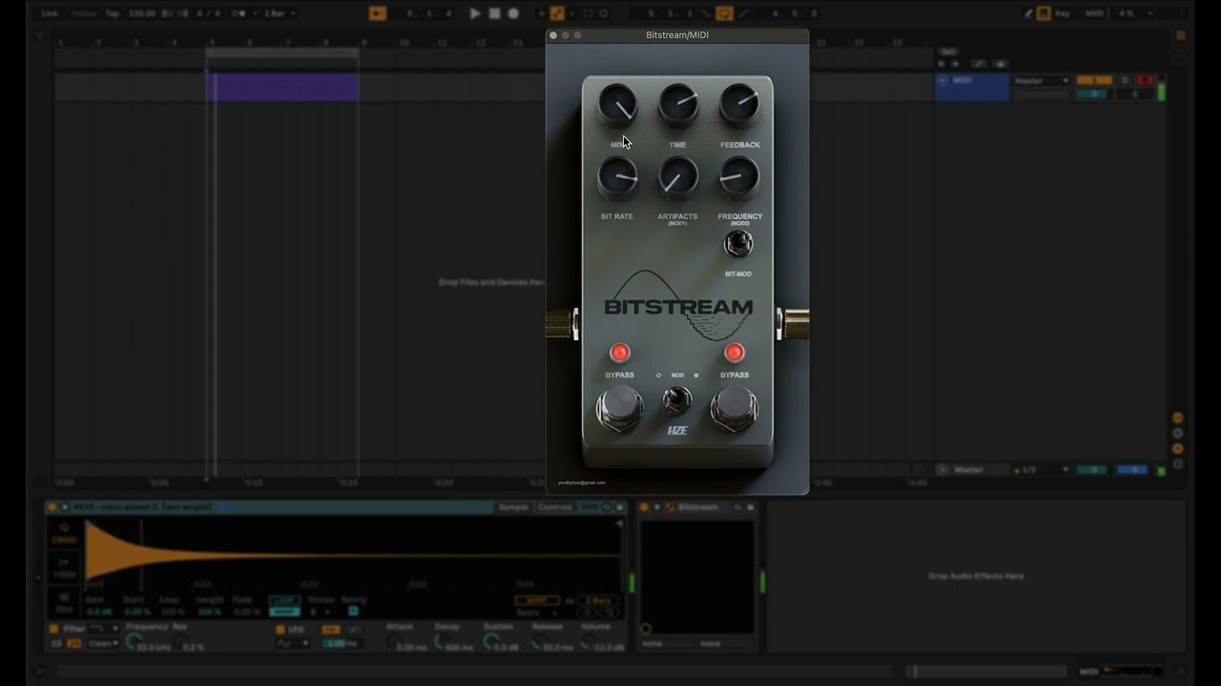Toggle the Bitstream device activator in device chain
1221x686 pixels.
[645, 508]
